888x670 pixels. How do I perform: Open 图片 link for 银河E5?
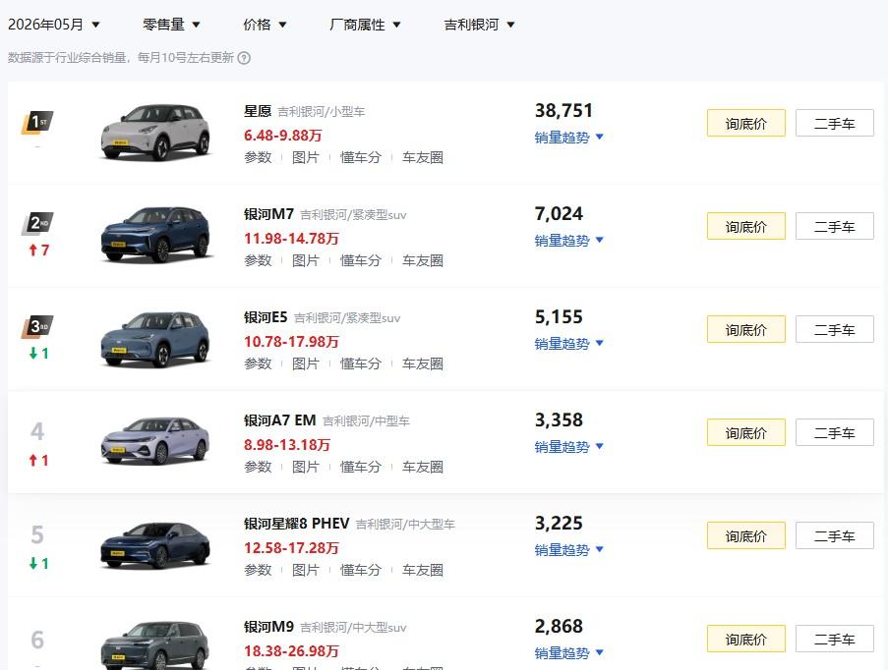click(305, 363)
